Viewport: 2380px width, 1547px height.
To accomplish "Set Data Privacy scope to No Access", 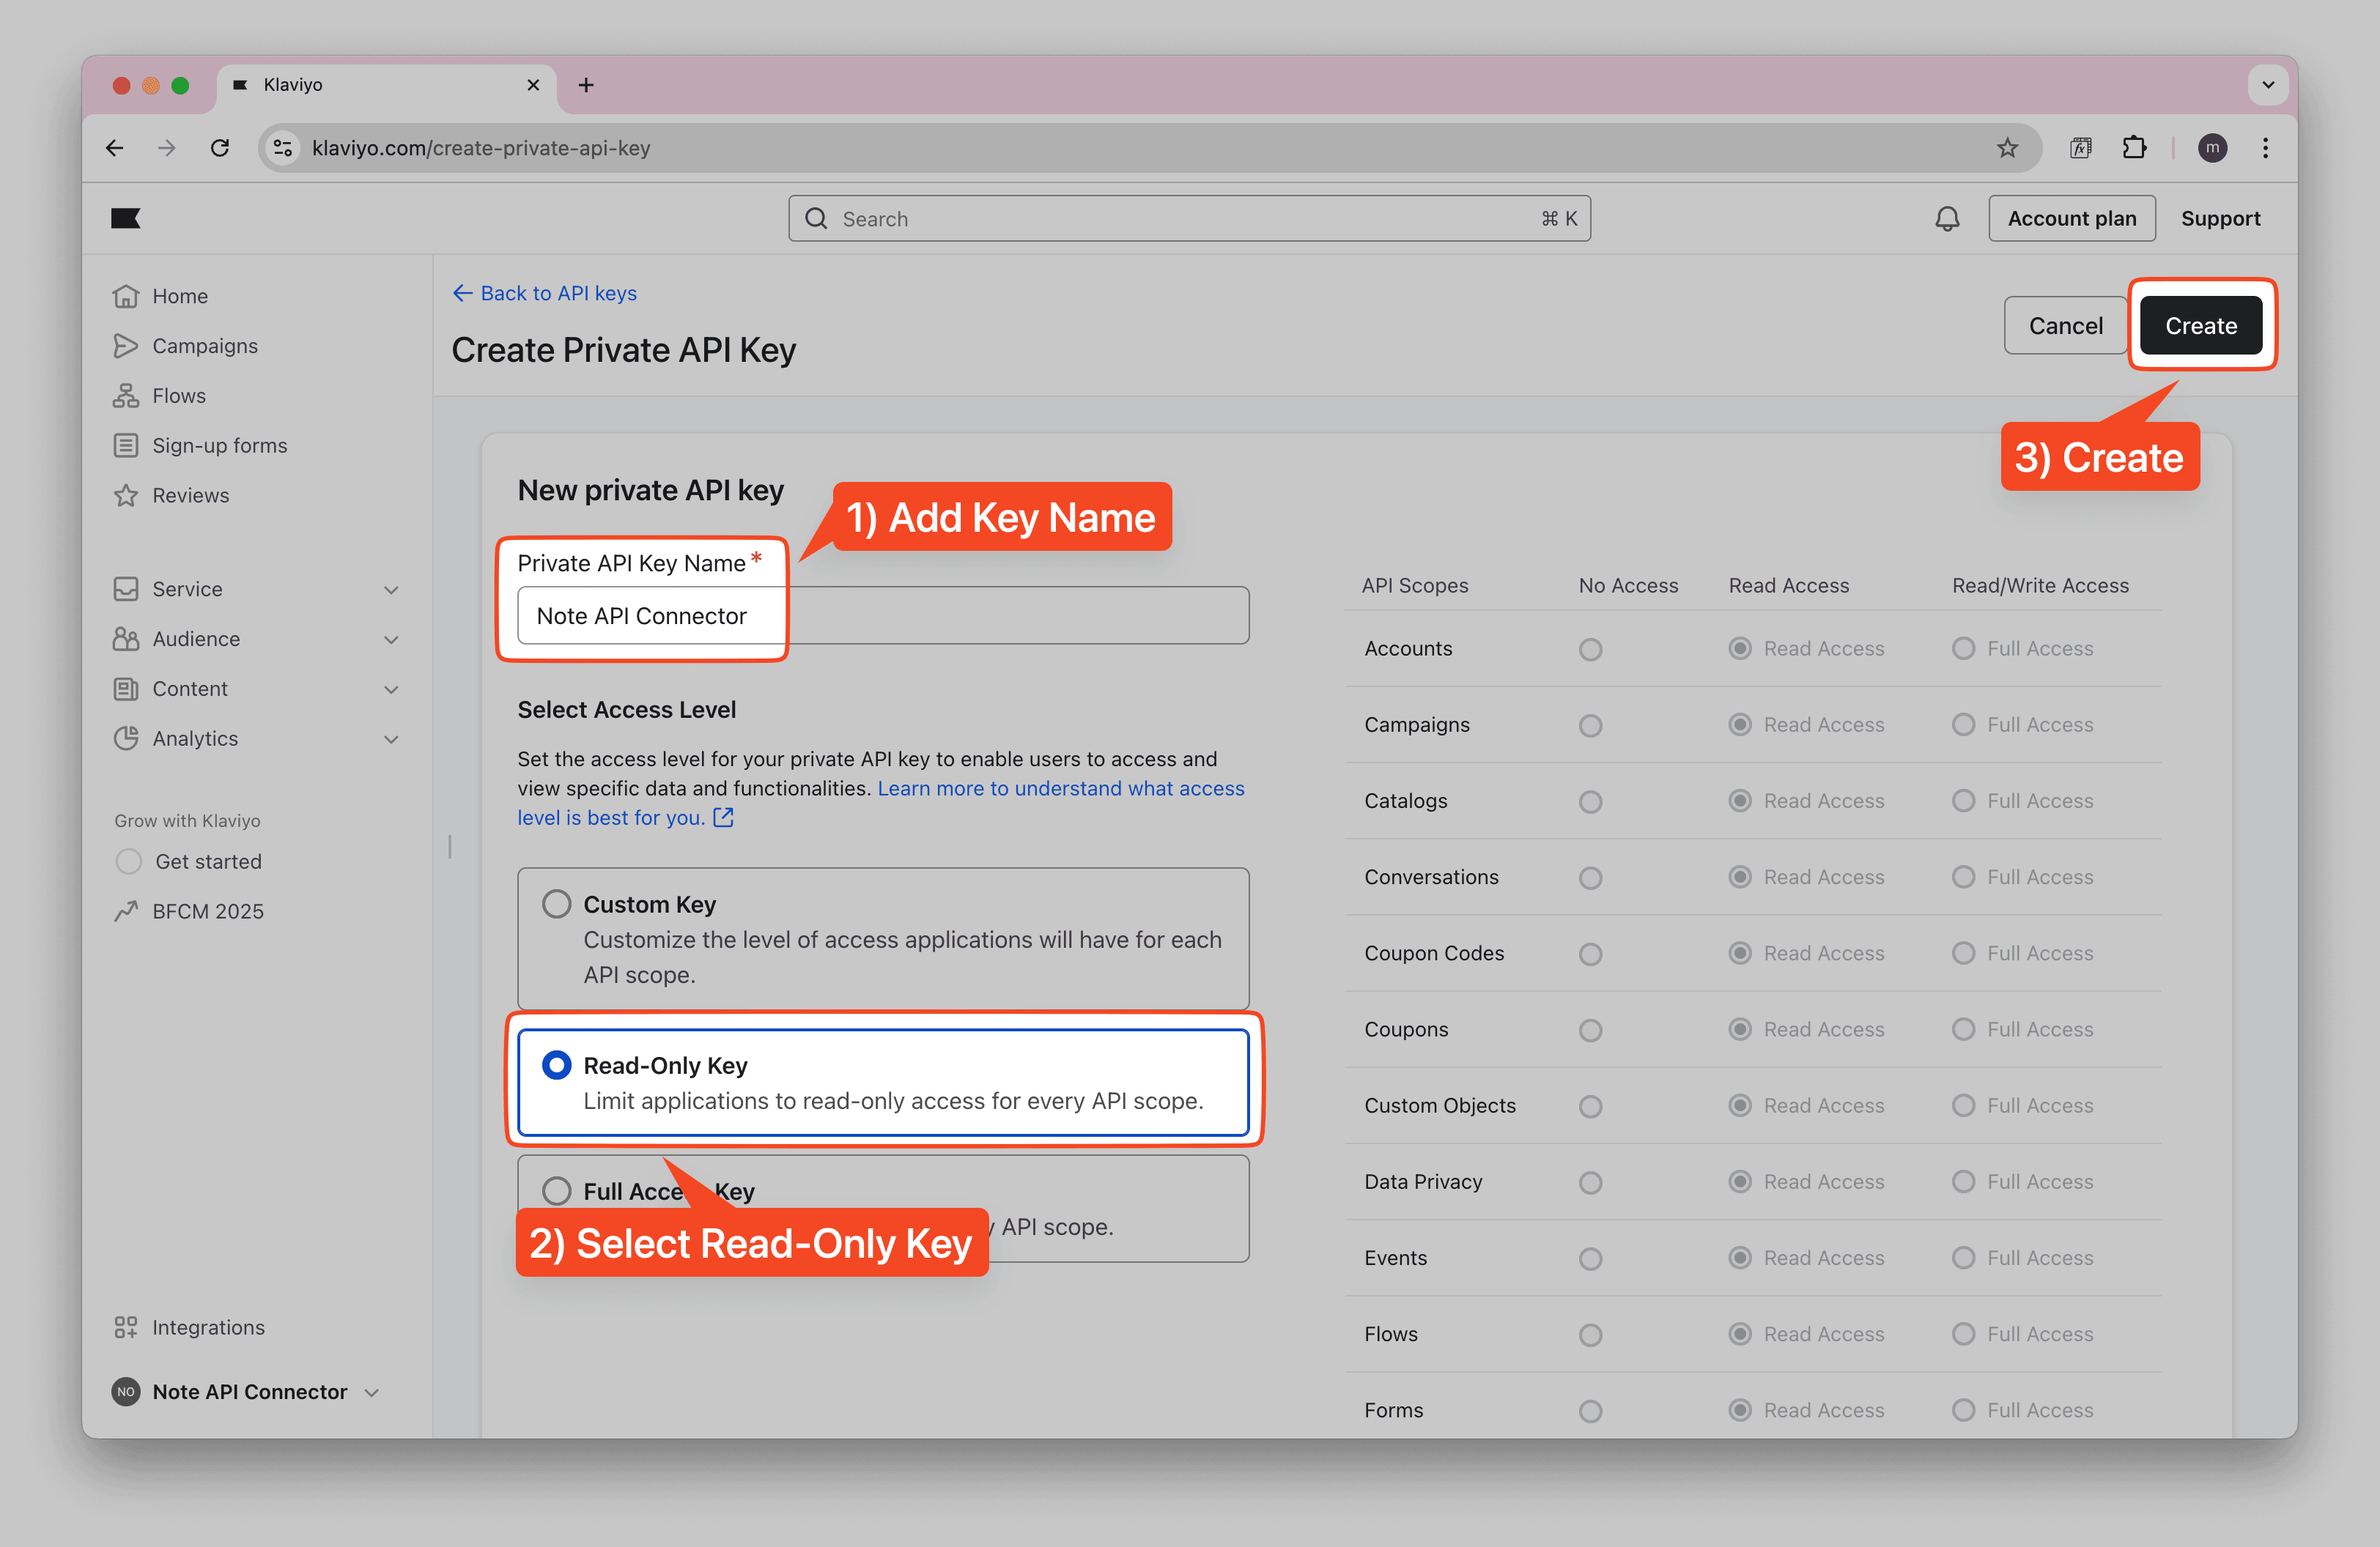I will [1590, 1182].
